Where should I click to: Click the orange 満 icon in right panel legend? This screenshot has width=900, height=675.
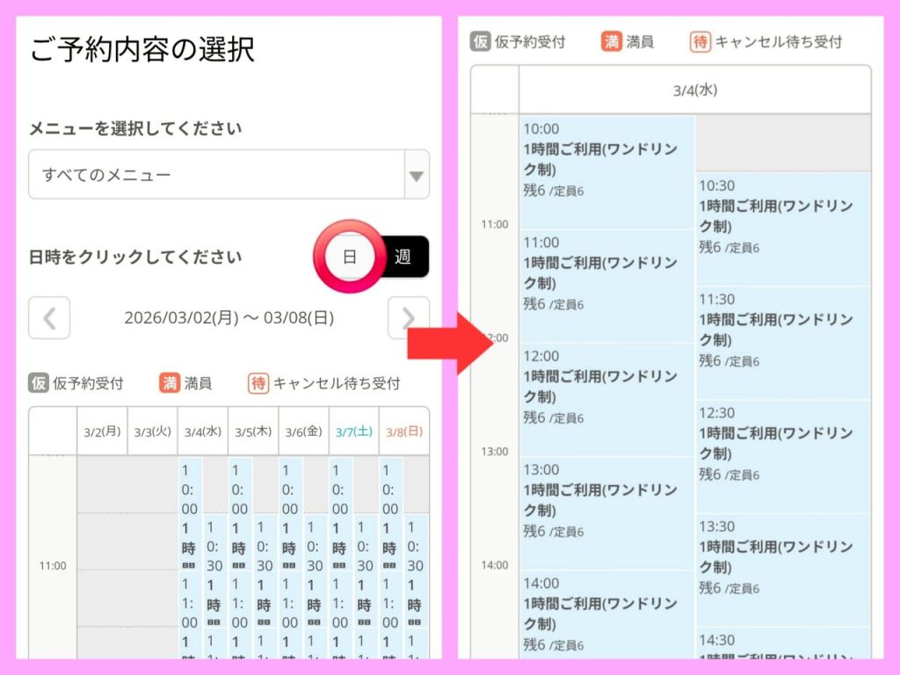(612, 41)
